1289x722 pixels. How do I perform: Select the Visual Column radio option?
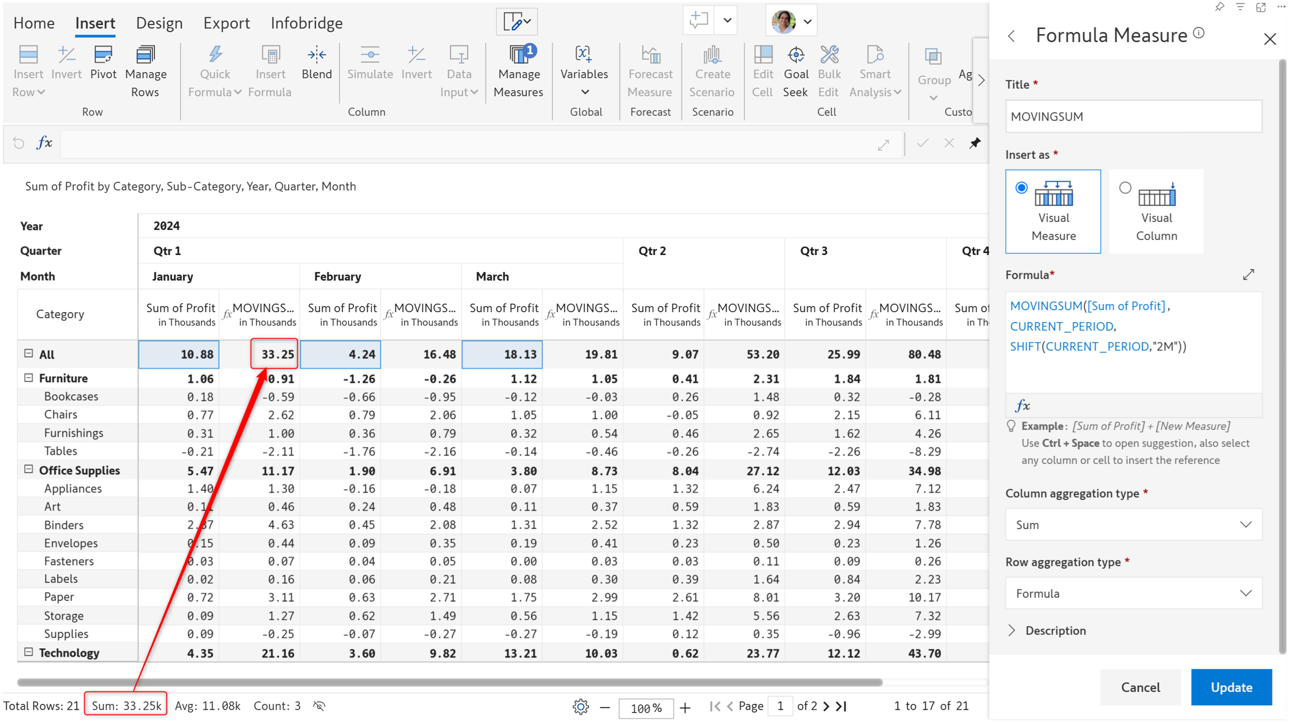pos(1125,188)
